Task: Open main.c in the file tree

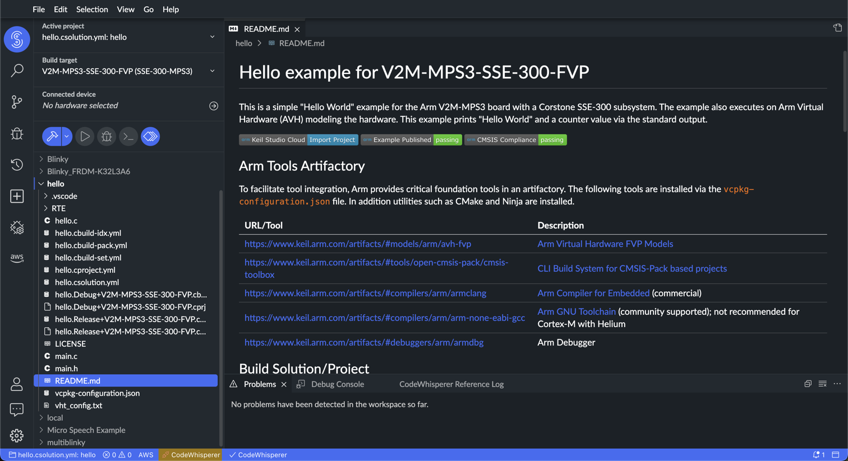Action: click(x=66, y=356)
